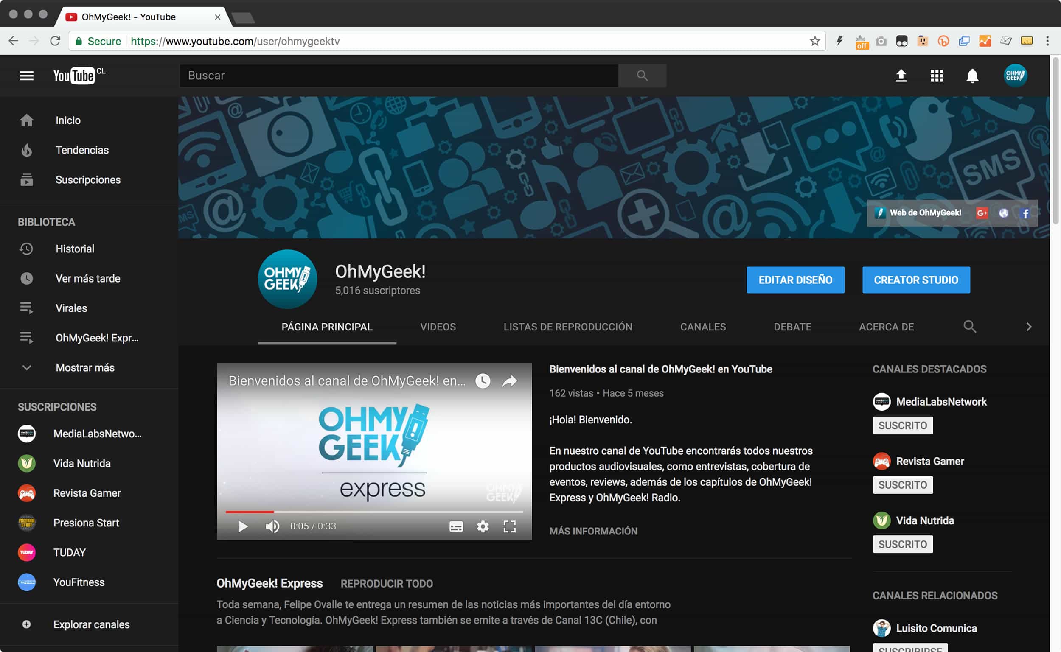The width and height of the screenshot is (1061, 652).
Task: Select PÁGINA PRINCIPAL tab
Action: (327, 327)
